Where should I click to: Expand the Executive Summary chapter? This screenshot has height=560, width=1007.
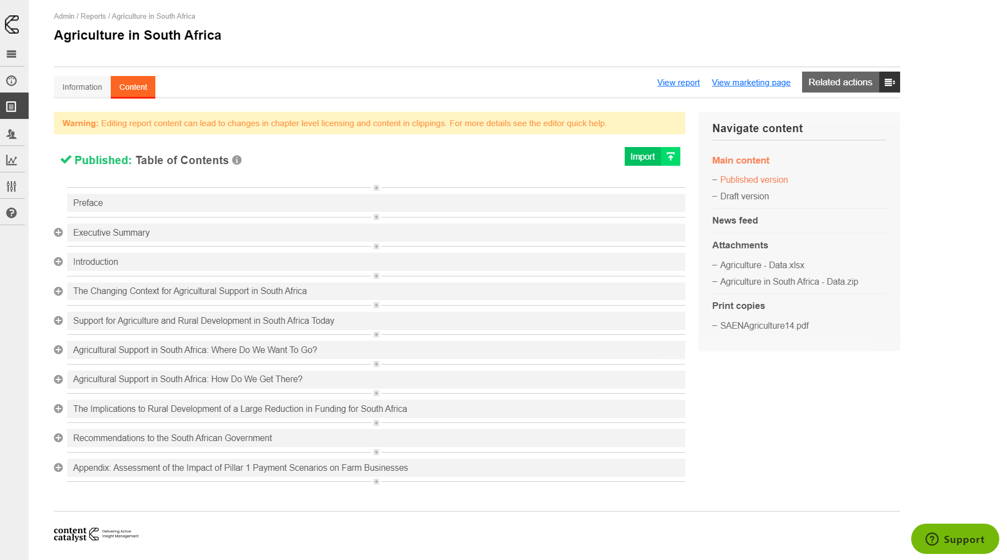pos(58,232)
